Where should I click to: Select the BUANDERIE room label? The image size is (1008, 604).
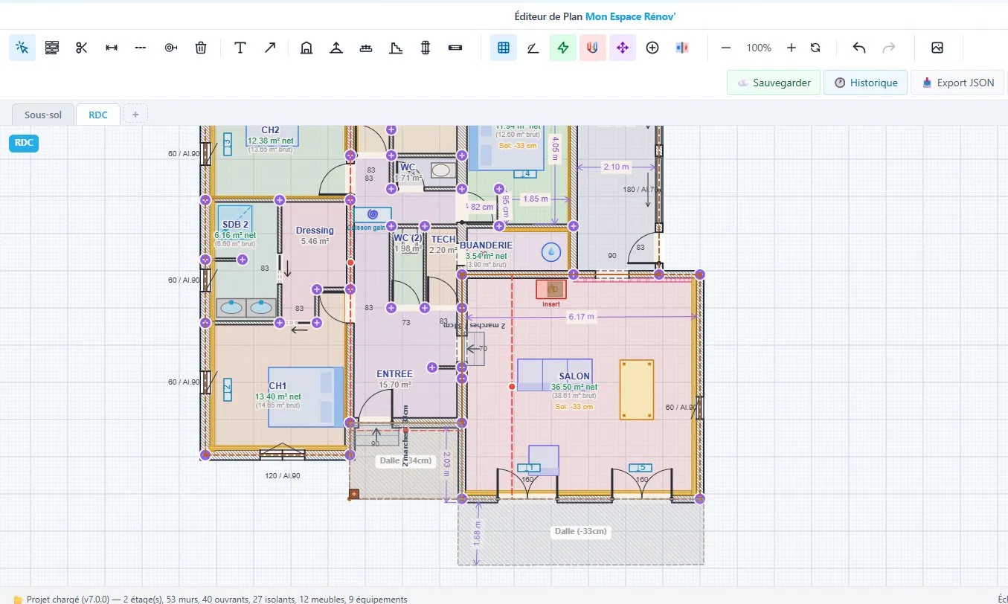(487, 245)
